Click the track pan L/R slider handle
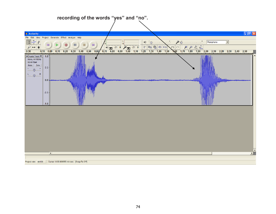 (34, 75)
